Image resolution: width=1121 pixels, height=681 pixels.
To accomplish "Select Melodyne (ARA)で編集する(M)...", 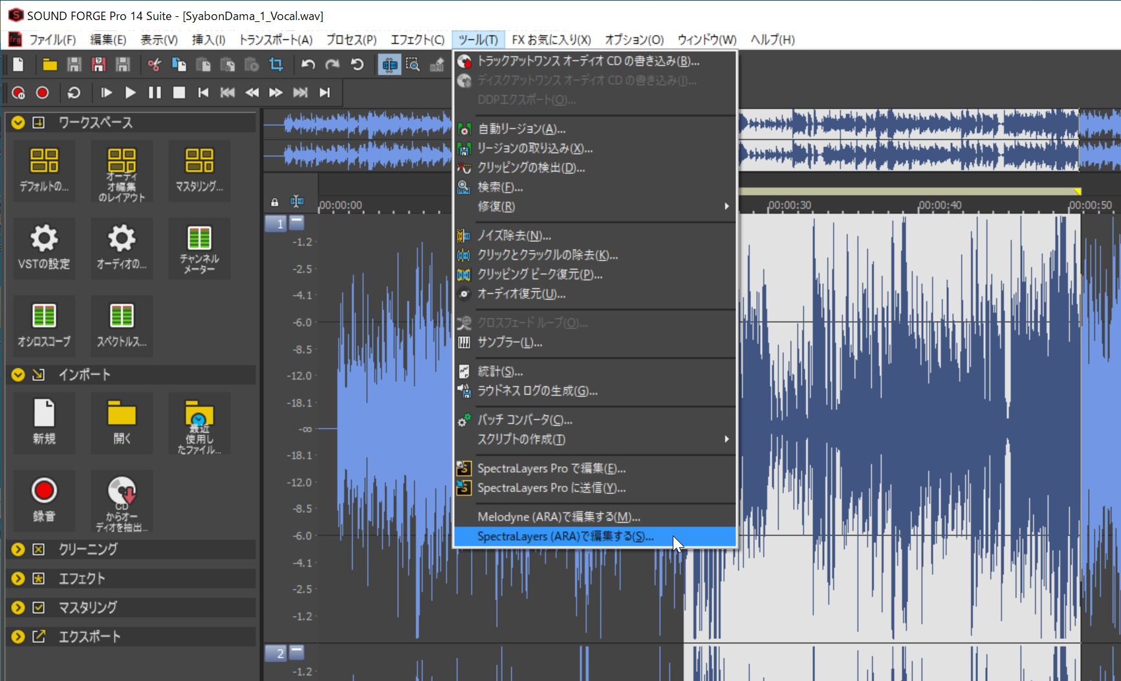I will [x=594, y=517].
